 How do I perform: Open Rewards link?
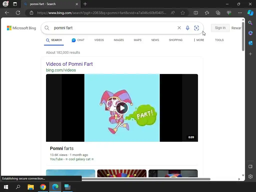coord(236,28)
